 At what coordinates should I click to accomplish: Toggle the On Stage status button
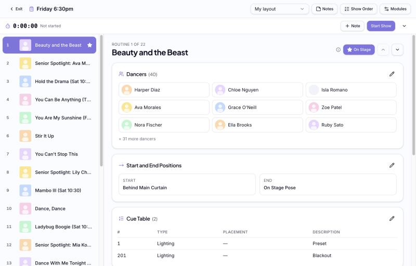coord(359,49)
